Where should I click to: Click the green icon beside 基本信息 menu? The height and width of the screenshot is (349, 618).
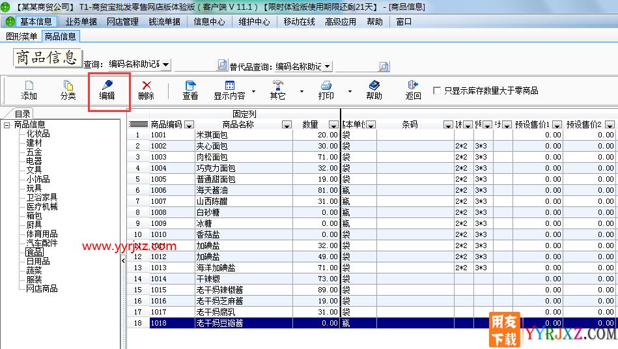pos(10,21)
